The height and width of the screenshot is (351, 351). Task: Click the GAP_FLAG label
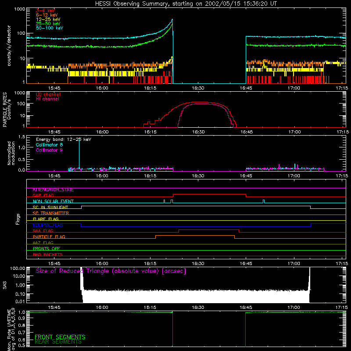(43, 195)
